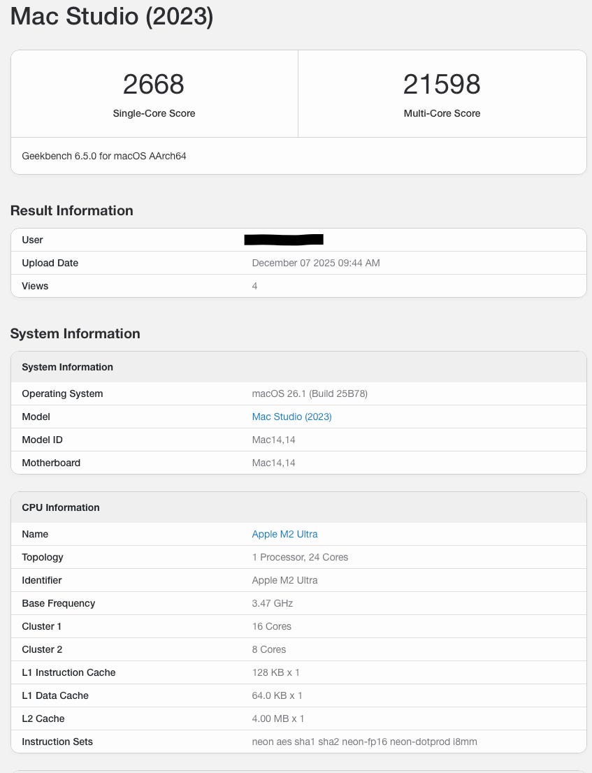Screen dimensions: 592x773
Task: Click the macOS 26.1 (Build 25B78) value
Action: tap(310, 393)
